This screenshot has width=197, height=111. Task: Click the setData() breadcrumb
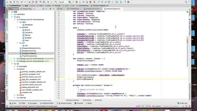(x=98, y=100)
